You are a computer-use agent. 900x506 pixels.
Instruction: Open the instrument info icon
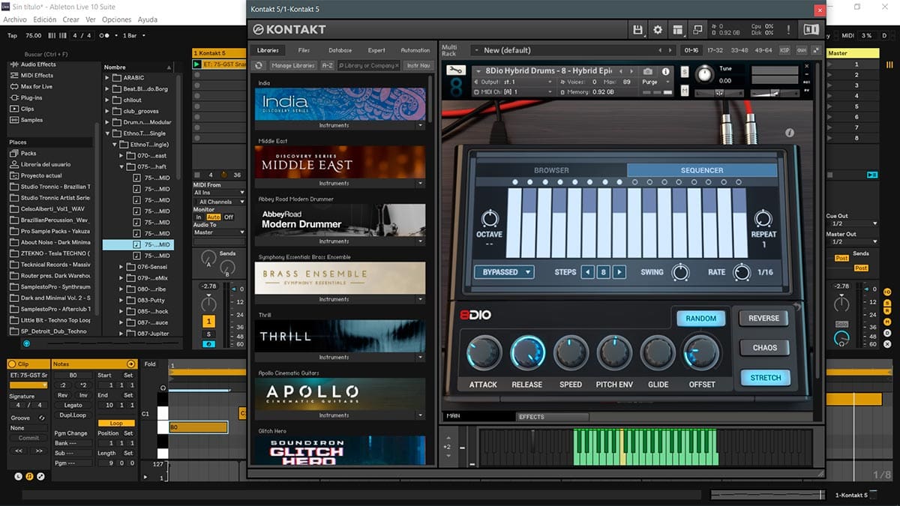point(665,71)
